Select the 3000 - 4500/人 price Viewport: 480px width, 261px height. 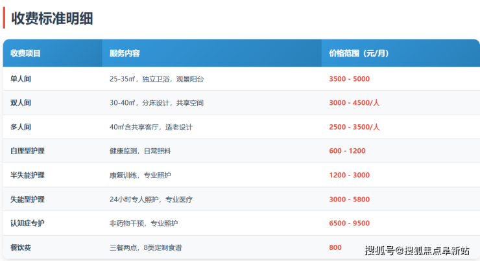pyautogui.click(x=354, y=103)
